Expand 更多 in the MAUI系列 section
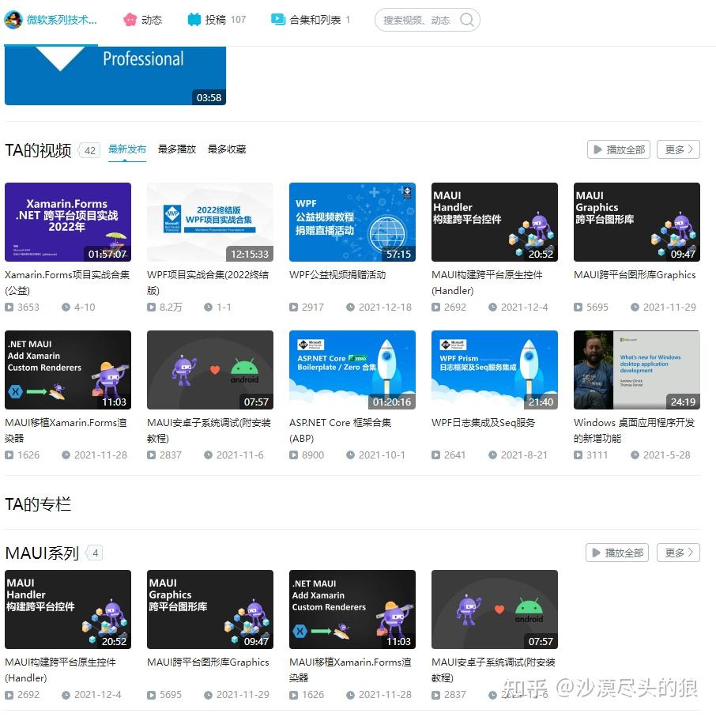 click(x=678, y=553)
